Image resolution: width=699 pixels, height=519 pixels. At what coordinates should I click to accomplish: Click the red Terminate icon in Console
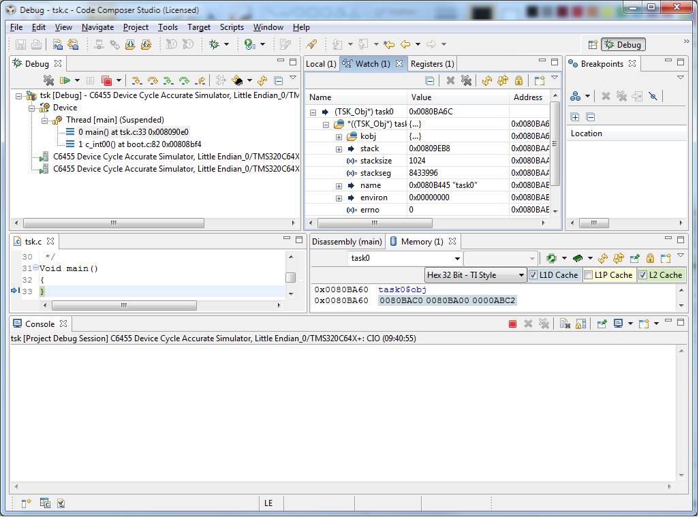click(x=512, y=324)
